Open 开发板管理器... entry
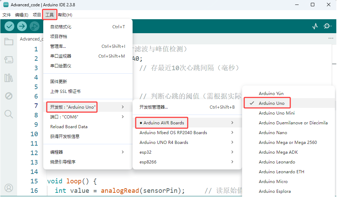 tap(187, 107)
